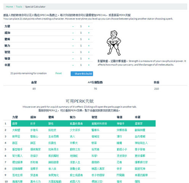Image resolution: width=189 pixels, height=183 pixels.
Task: Open the 少女殺手 perk in level 2 row
Action: 75,130
